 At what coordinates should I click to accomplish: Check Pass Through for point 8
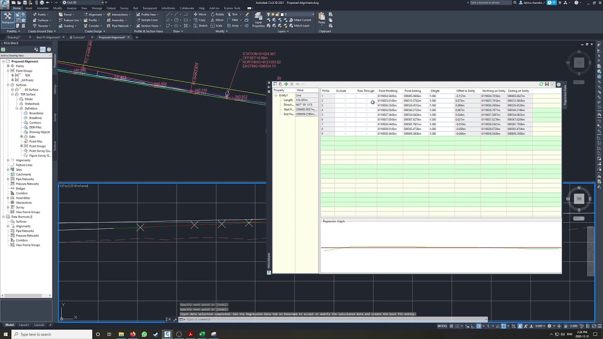click(367, 129)
